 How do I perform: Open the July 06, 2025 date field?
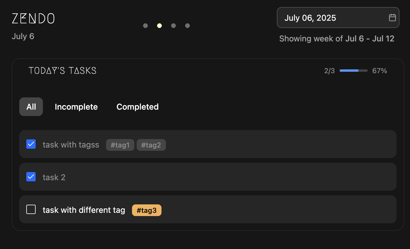click(338, 17)
